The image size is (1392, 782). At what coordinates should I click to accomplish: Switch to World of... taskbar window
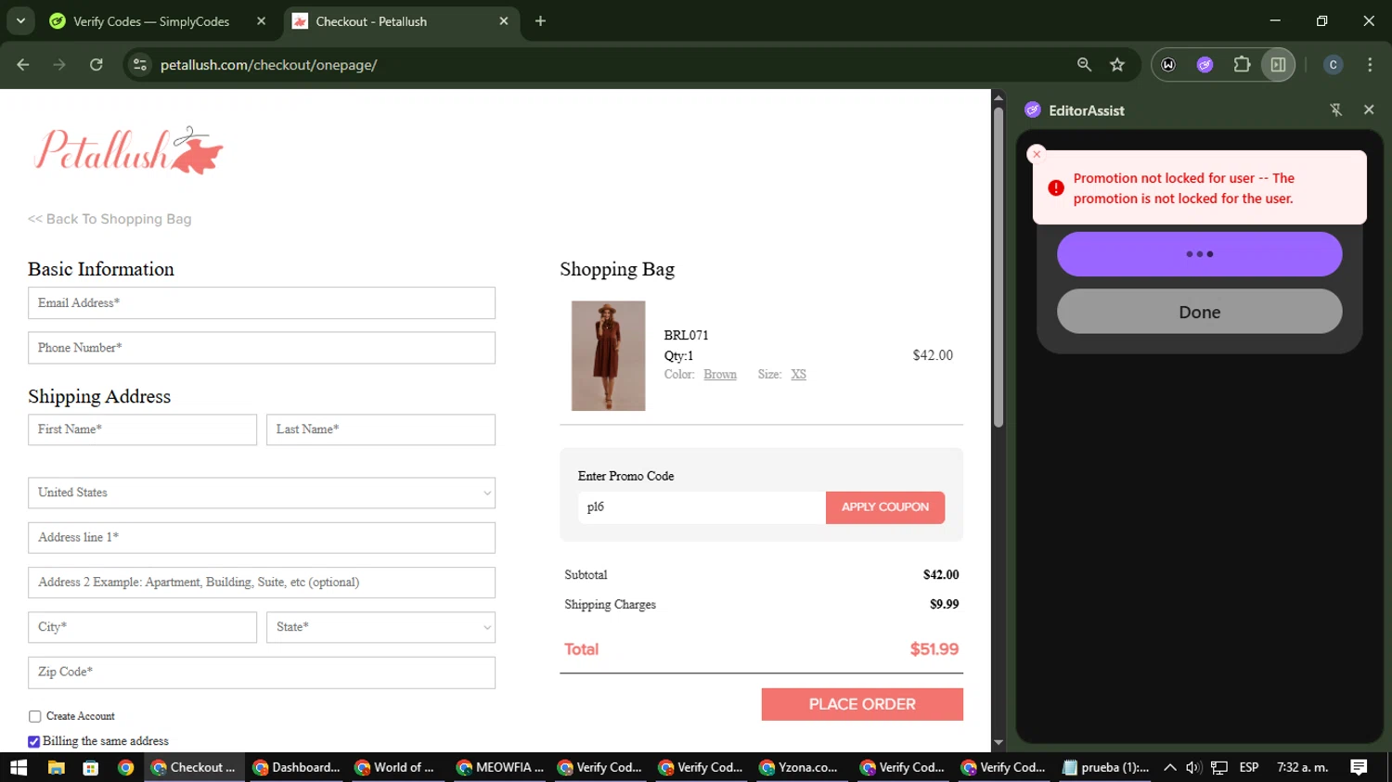click(397, 767)
